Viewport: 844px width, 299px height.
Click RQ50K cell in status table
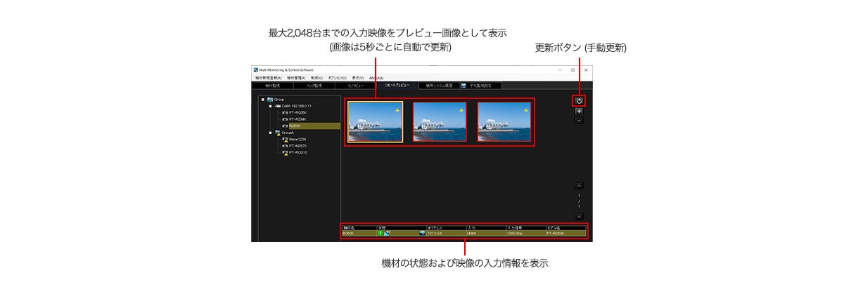tap(359, 234)
